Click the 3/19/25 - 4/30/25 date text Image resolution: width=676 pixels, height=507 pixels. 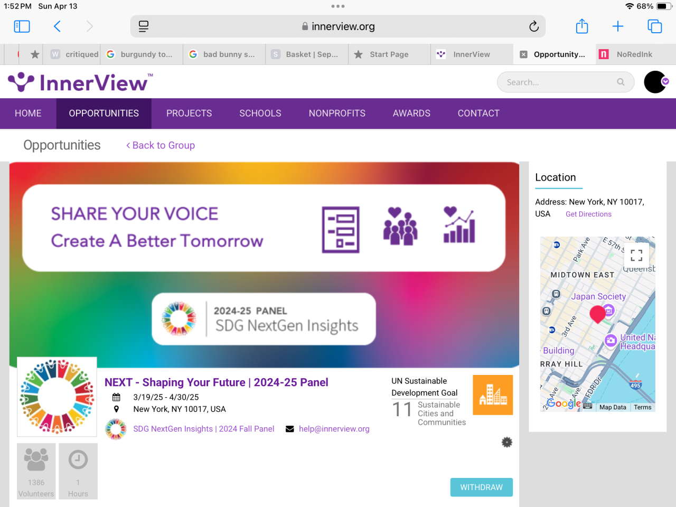point(166,397)
